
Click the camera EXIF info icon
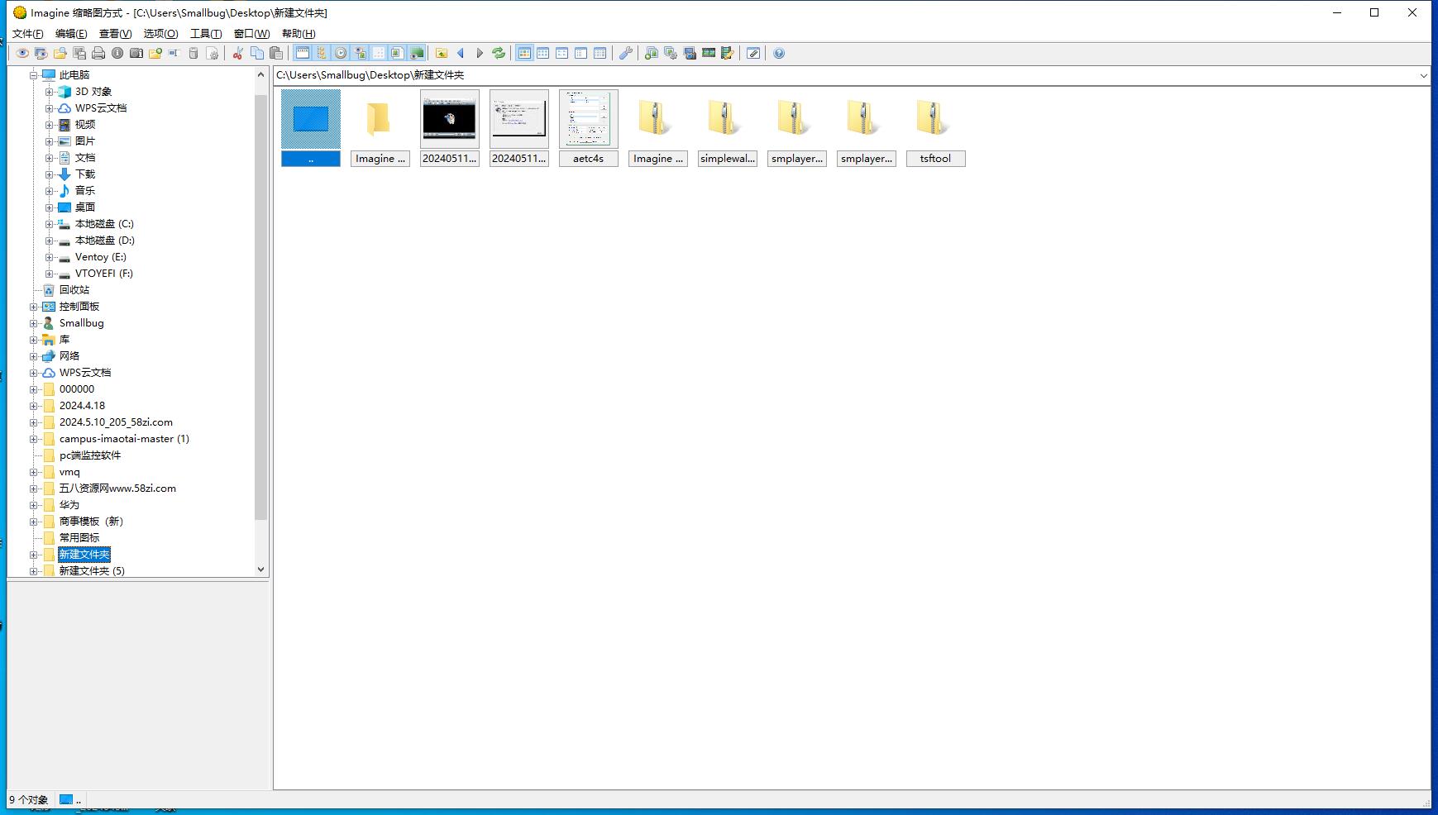(136, 53)
